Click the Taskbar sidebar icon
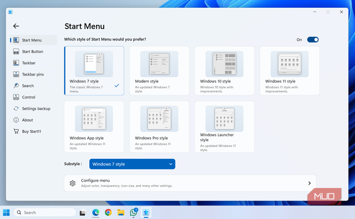The image size is (355, 219). click(x=16, y=63)
